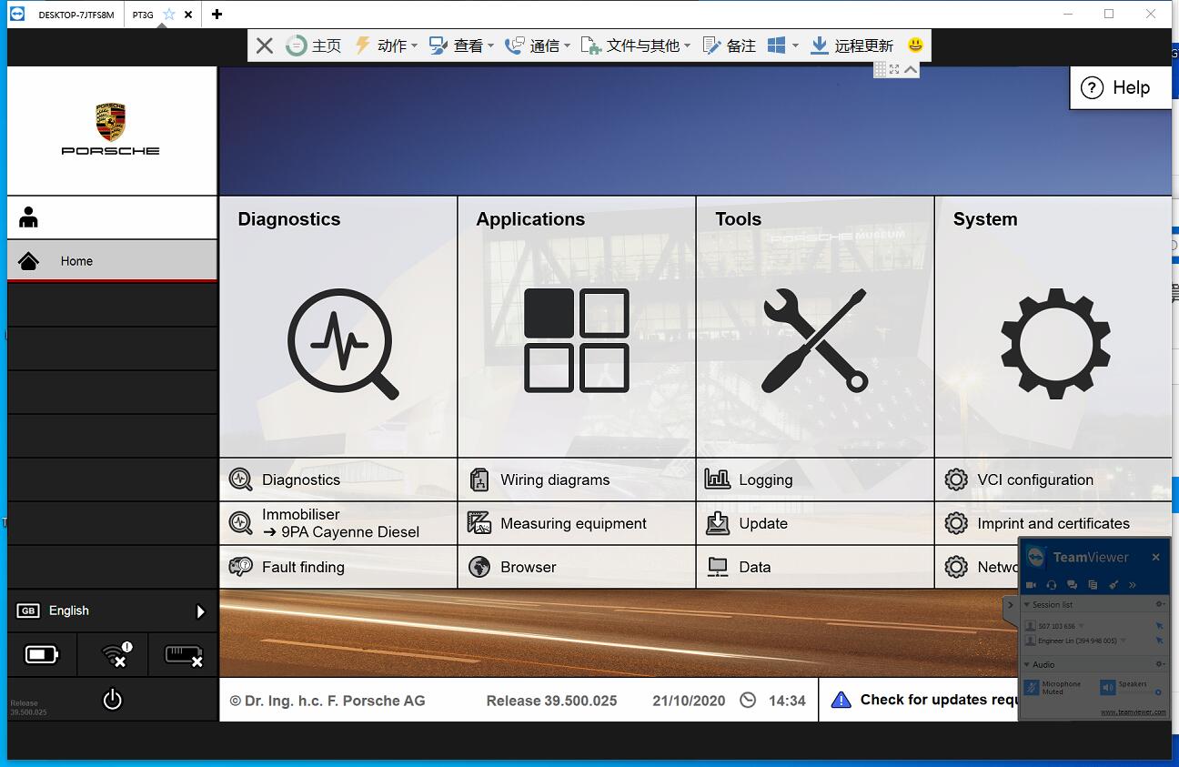The height and width of the screenshot is (767, 1179).
Task: Click the warning triangle update icon
Action: (841, 700)
